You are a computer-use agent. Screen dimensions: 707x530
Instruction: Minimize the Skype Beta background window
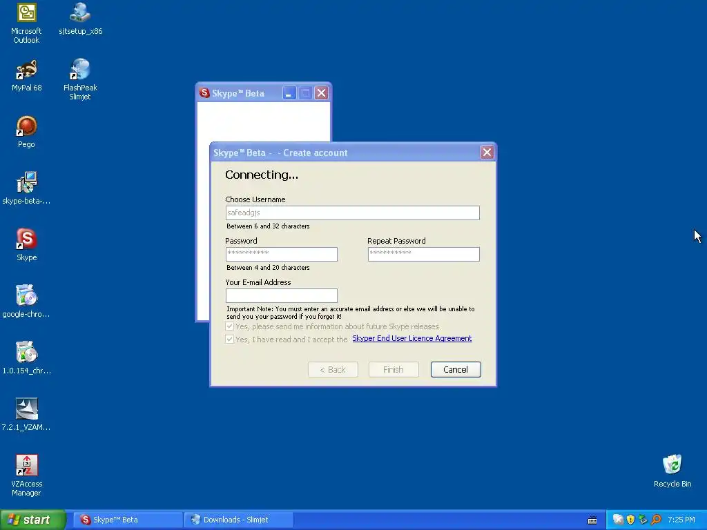(289, 93)
